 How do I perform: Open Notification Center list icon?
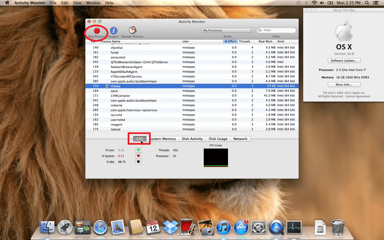376,3
